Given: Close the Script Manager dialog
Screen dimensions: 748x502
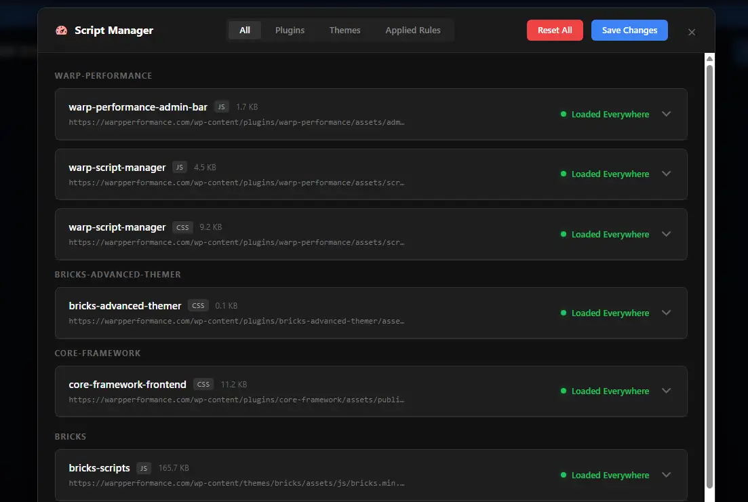Looking at the screenshot, I should [692, 32].
